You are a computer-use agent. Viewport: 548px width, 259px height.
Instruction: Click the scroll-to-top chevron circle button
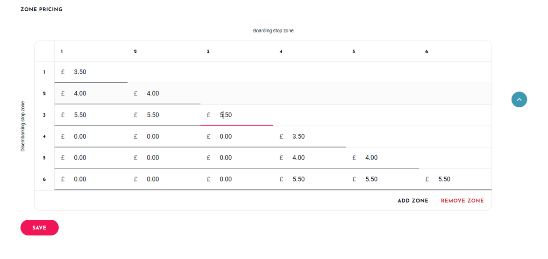(x=519, y=99)
